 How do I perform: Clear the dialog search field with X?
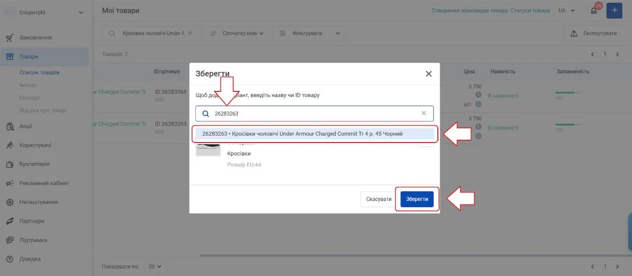pos(424,113)
